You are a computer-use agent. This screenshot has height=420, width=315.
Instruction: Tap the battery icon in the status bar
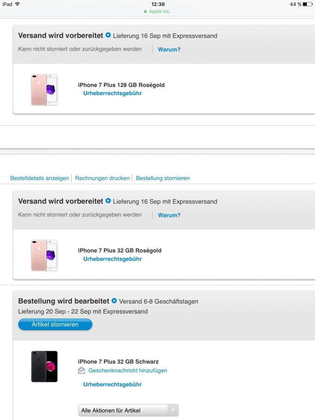click(x=307, y=4)
